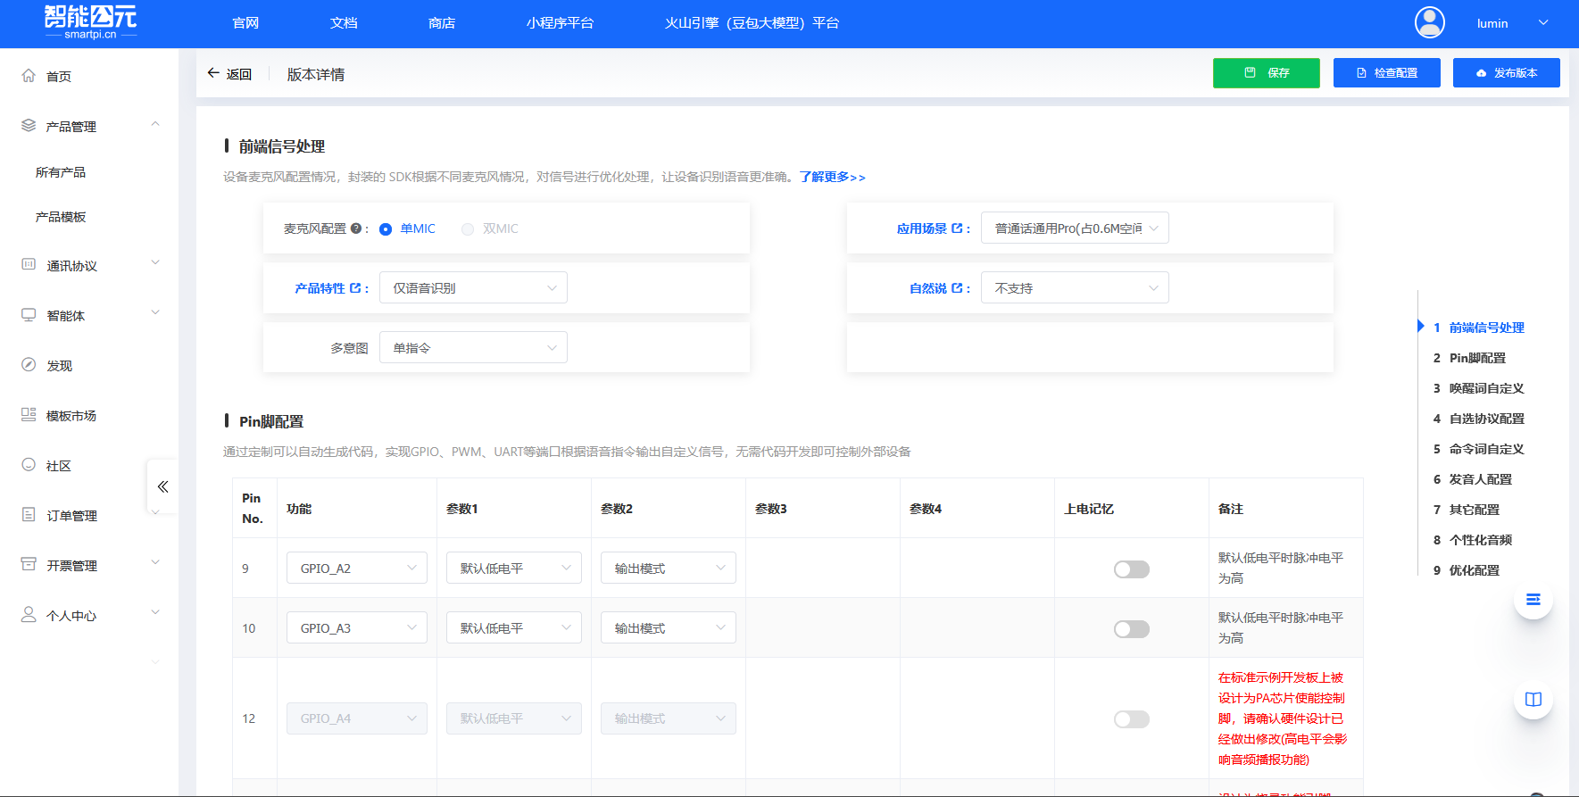Toggle 上电记忆 switch for pin 9
1579x797 pixels.
pos(1131,569)
